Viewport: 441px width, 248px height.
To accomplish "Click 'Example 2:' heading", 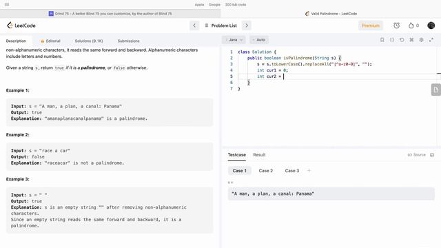I will (18, 135).
